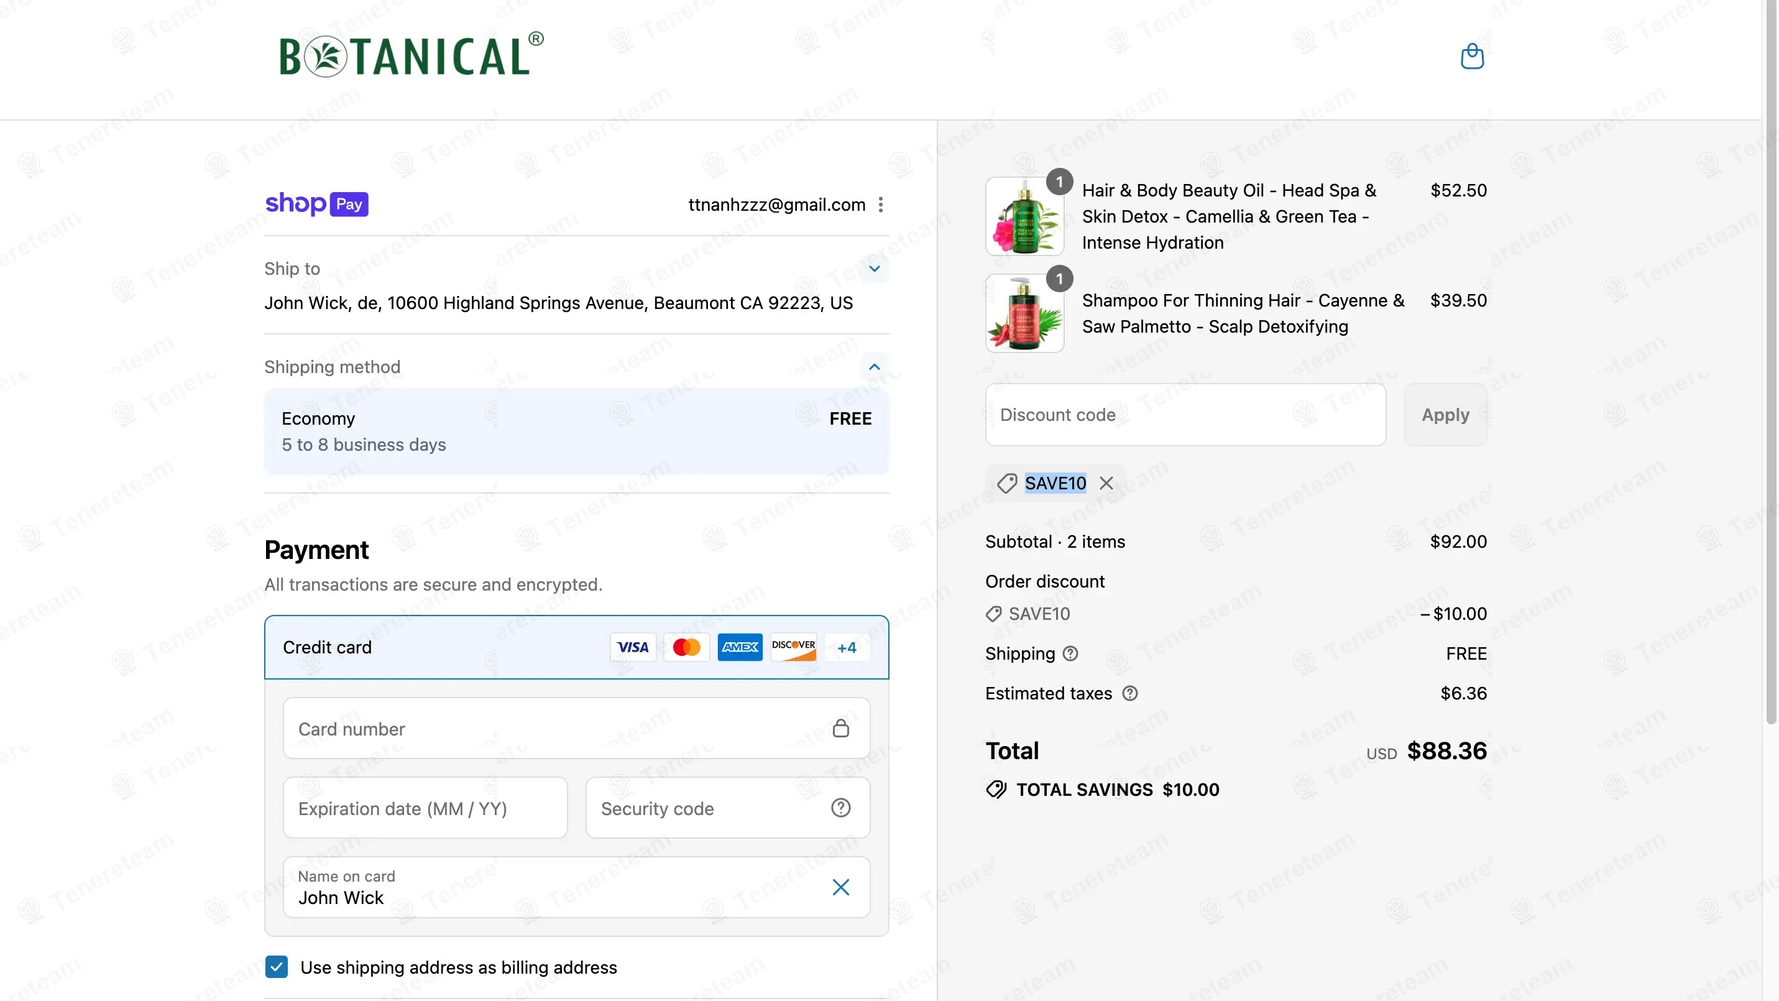
Task: Click the Visa card icon
Action: (x=633, y=647)
